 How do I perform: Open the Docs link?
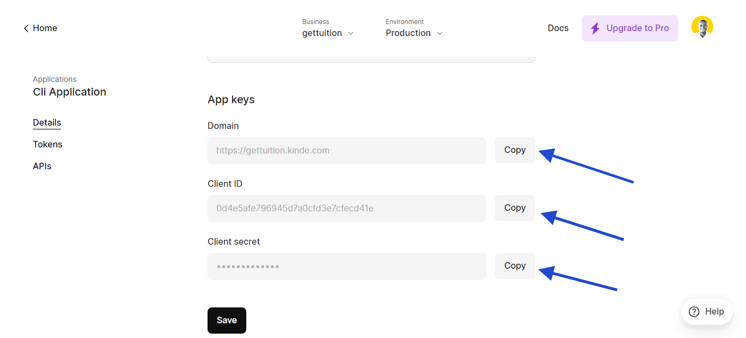pyautogui.click(x=558, y=28)
